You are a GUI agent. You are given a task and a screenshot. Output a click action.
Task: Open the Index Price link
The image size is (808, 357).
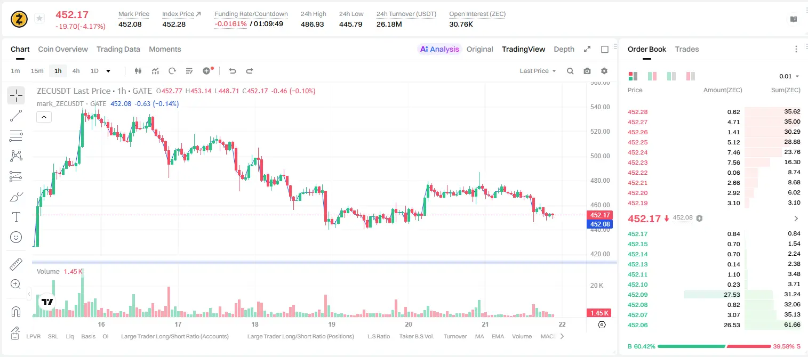[x=182, y=14]
